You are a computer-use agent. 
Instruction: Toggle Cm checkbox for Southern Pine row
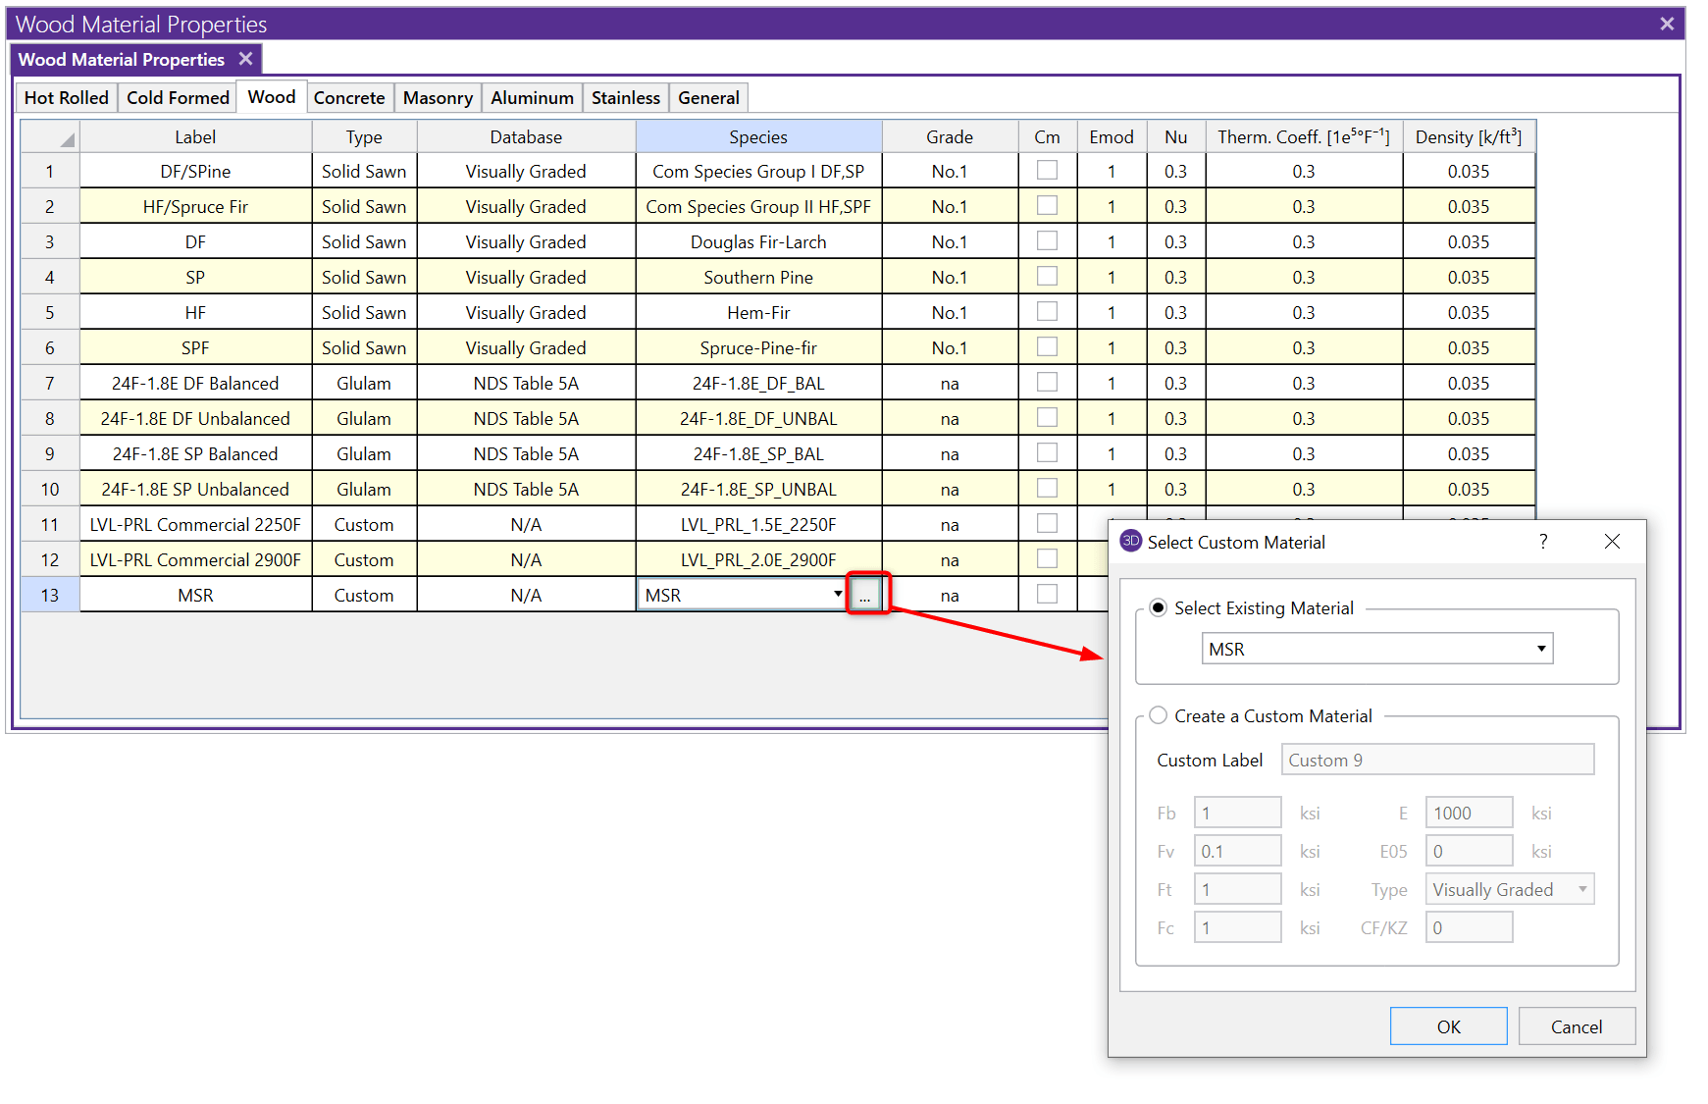[1047, 277]
